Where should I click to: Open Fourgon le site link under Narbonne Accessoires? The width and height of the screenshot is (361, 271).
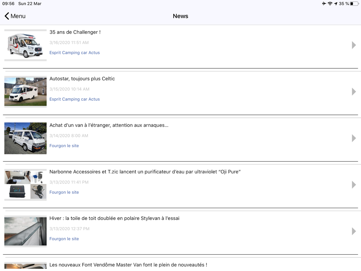(x=64, y=193)
